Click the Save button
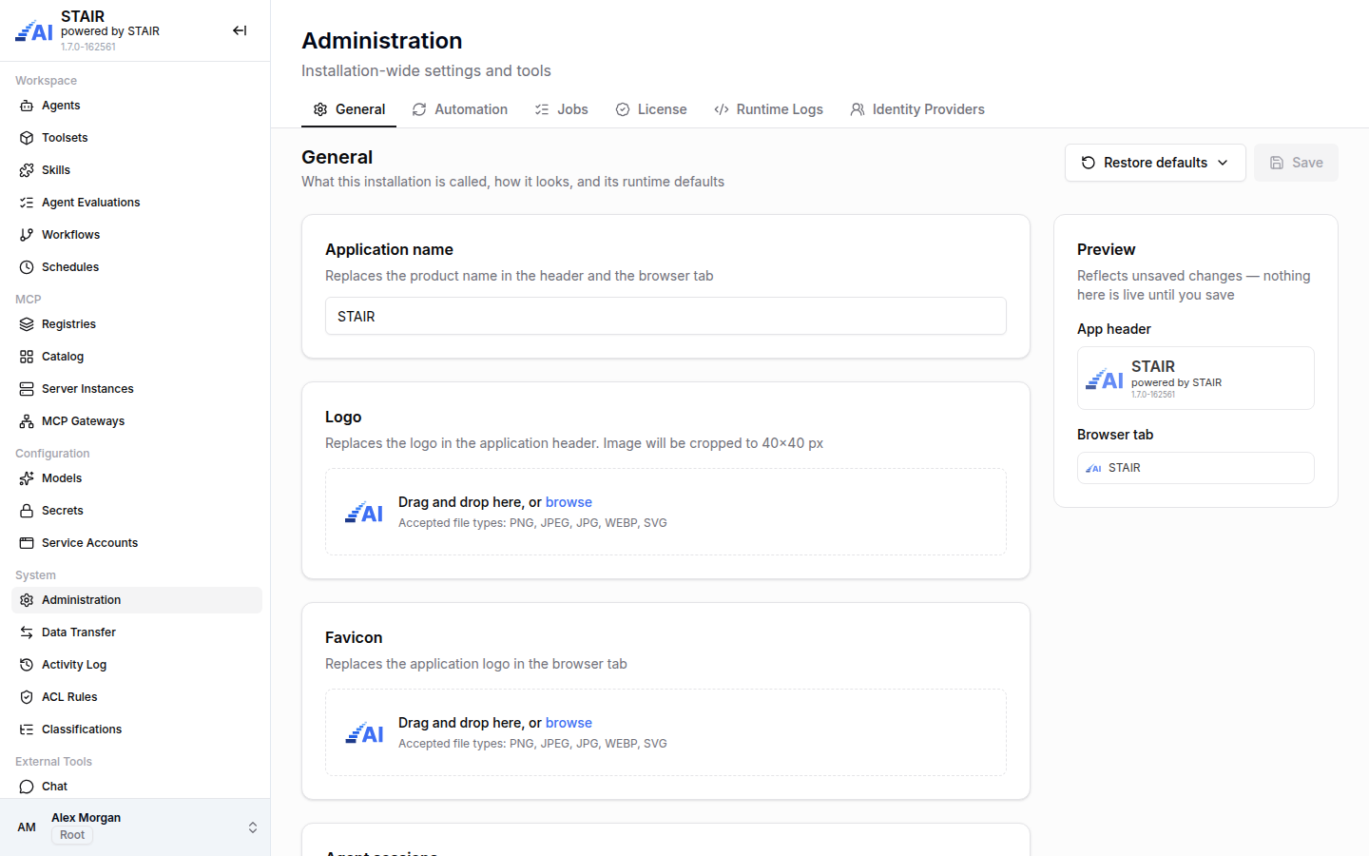 point(1296,163)
